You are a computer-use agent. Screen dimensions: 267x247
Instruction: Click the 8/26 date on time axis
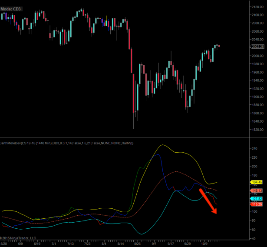point(137,244)
